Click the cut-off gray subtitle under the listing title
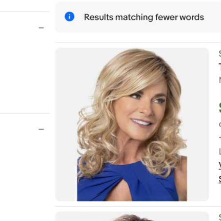This screenshot has height=221, width=221. coord(220,80)
